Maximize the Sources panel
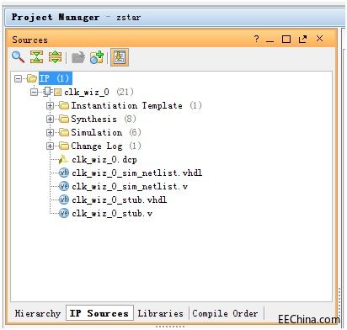 [286, 39]
